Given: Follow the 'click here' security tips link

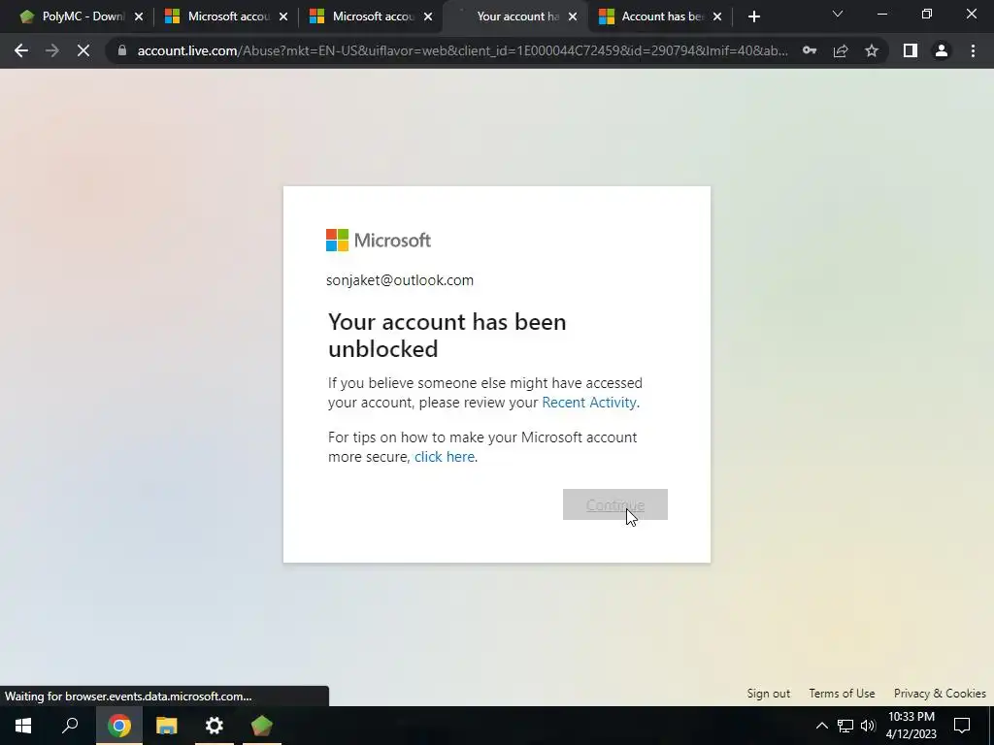Looking at the screenshot, I should tap(445, 457).
